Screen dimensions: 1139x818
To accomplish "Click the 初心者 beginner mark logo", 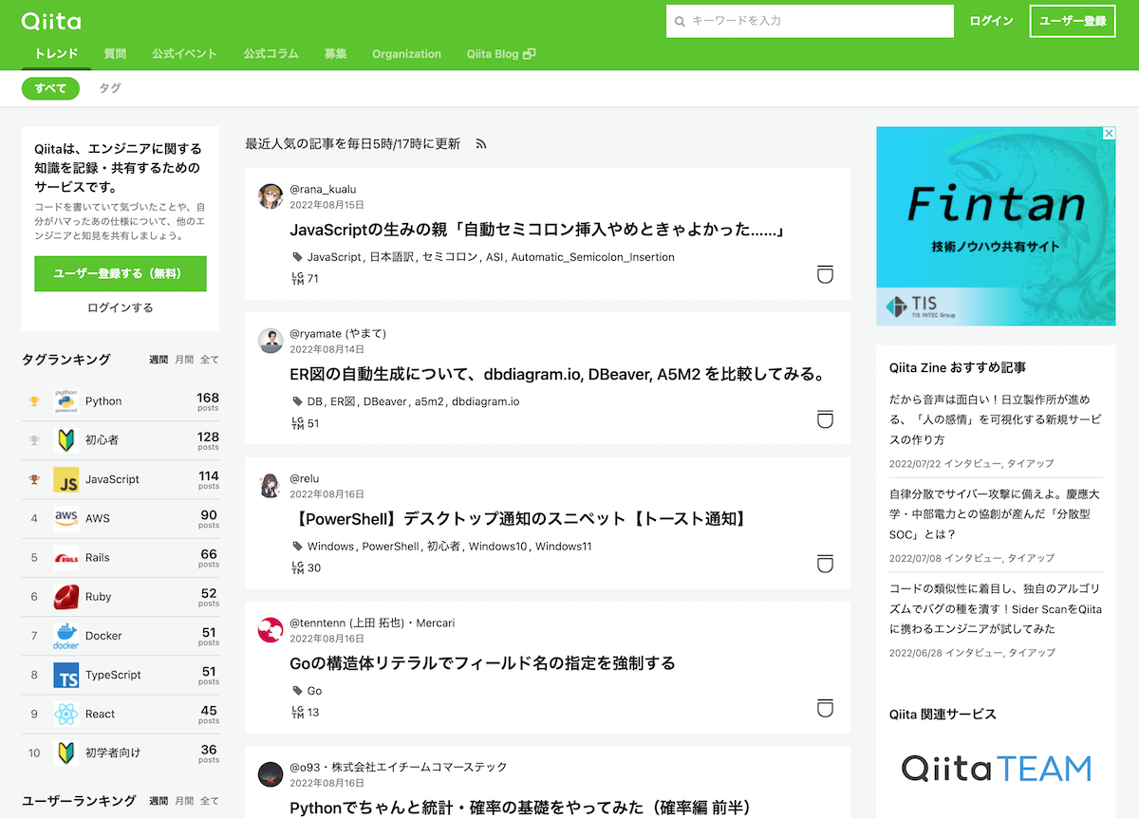I will 65,440.
